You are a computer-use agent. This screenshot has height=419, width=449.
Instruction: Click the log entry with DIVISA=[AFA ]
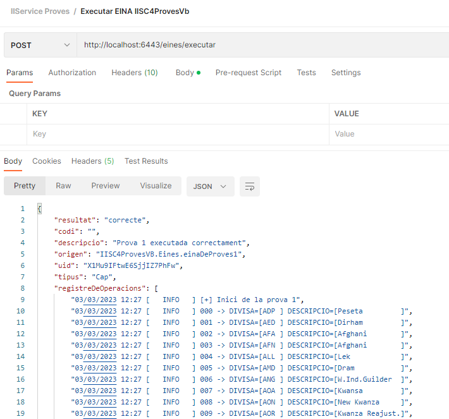(x=242, y=334)
